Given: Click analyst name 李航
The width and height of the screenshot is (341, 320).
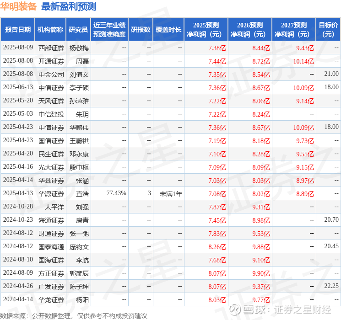Looking at the screenshot, I should tap(82, 260).
